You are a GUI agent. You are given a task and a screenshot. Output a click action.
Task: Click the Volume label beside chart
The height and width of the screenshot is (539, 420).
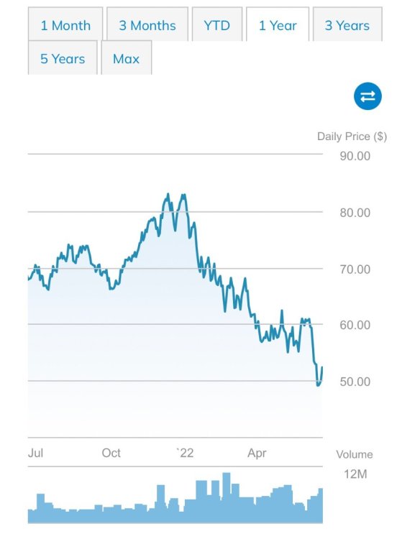355,454
